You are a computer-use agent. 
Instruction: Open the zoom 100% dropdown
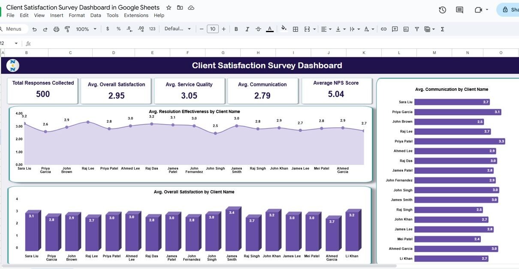tap(85, 29)
